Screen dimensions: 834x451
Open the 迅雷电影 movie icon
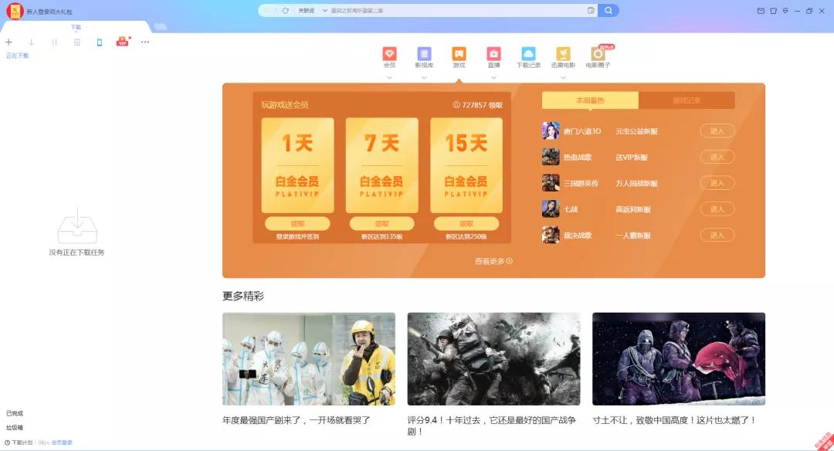click(x=563, y=54)
